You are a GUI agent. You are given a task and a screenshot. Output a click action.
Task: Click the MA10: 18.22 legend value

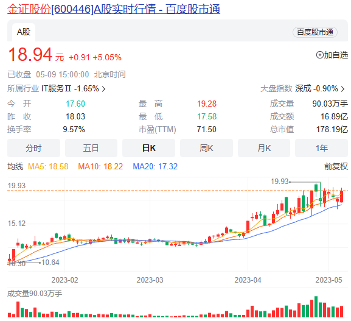point(100,166)
